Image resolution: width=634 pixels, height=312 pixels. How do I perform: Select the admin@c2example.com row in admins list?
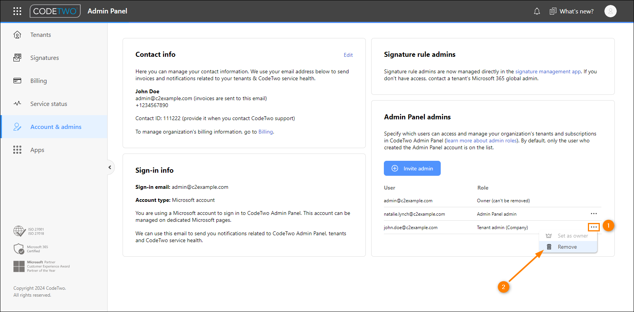point(493,201)
